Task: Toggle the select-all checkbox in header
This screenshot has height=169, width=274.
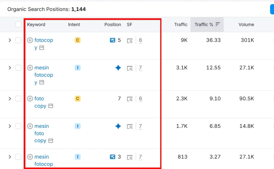Action: pyautogui.click(x=18, y=24)
